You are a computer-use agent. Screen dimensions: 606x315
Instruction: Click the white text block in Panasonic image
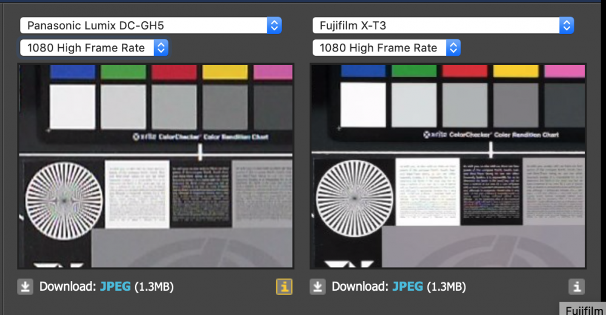[136, 194]
